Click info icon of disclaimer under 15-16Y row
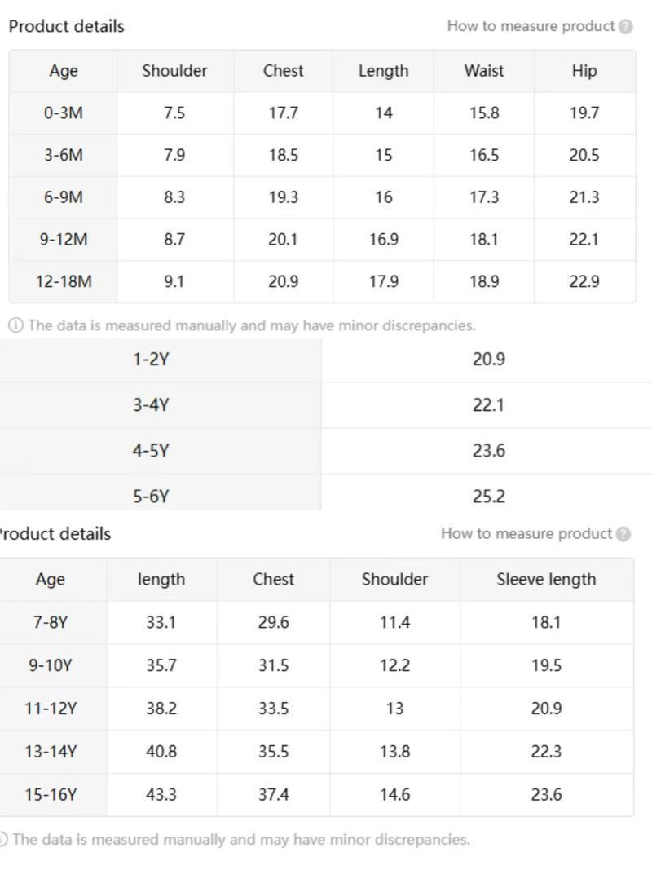 pos(4,839)
